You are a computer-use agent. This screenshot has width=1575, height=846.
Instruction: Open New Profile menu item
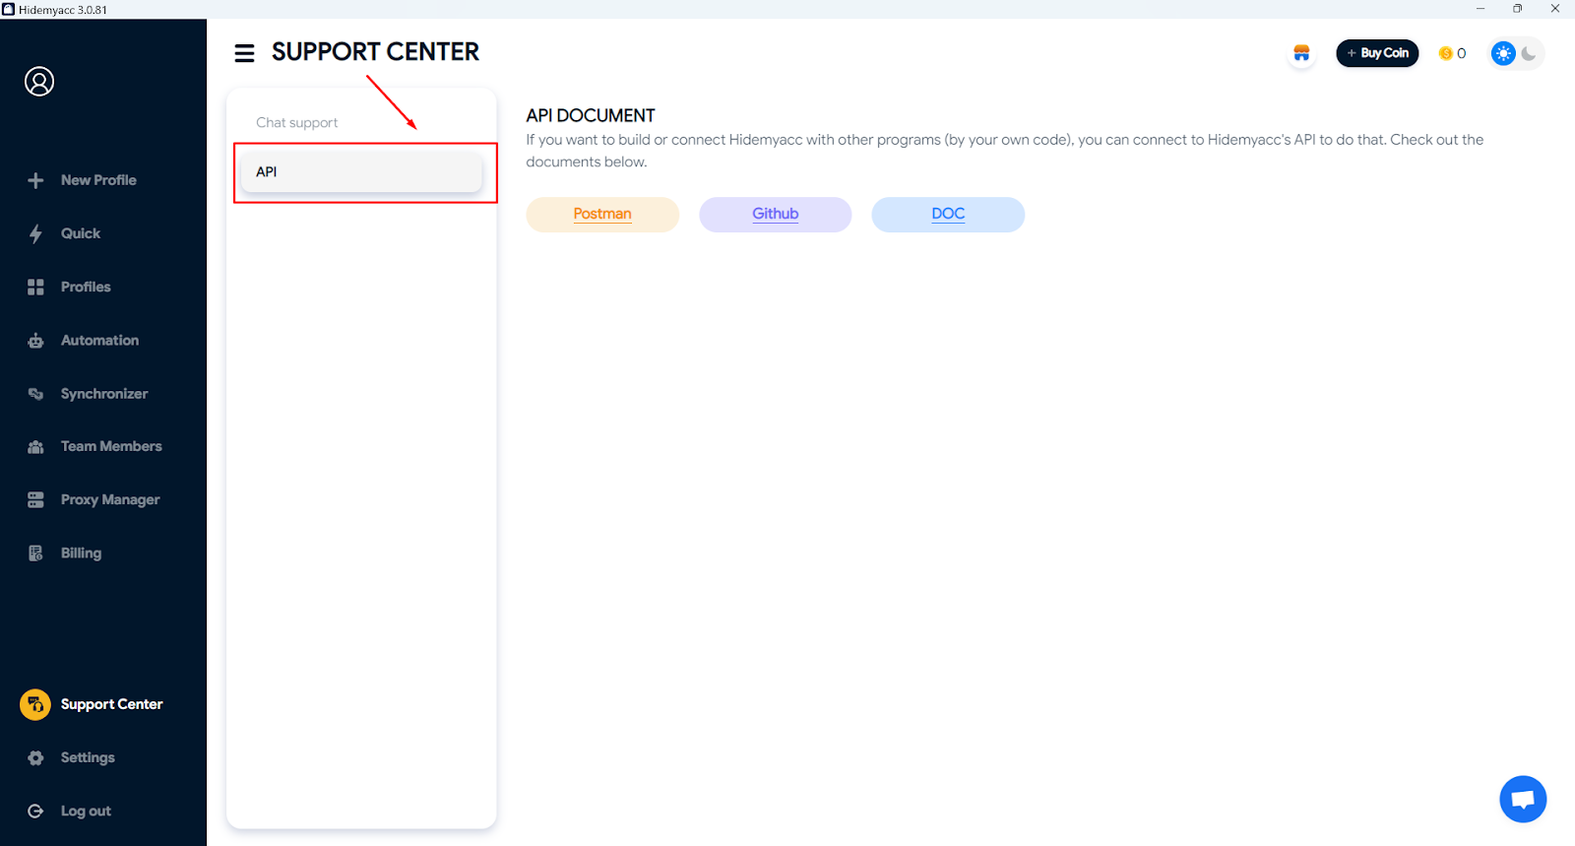98,180
